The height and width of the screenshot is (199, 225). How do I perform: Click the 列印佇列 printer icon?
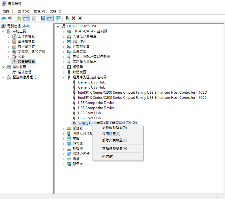(x=69, y=41)
